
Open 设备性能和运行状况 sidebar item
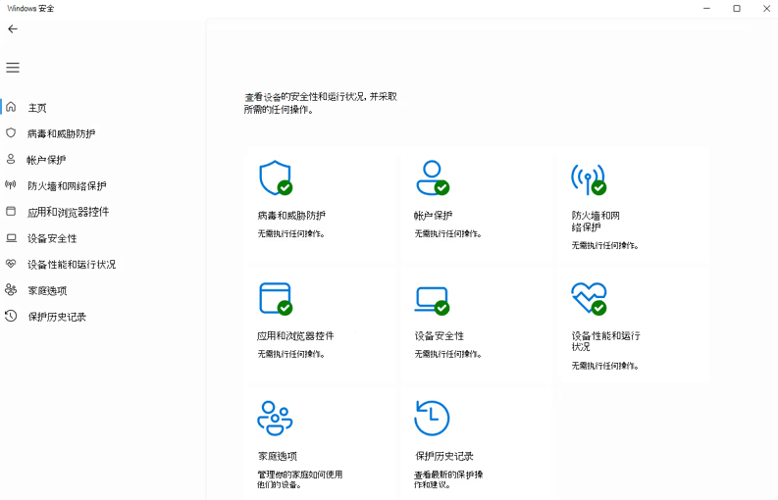[x=72, y=265]
